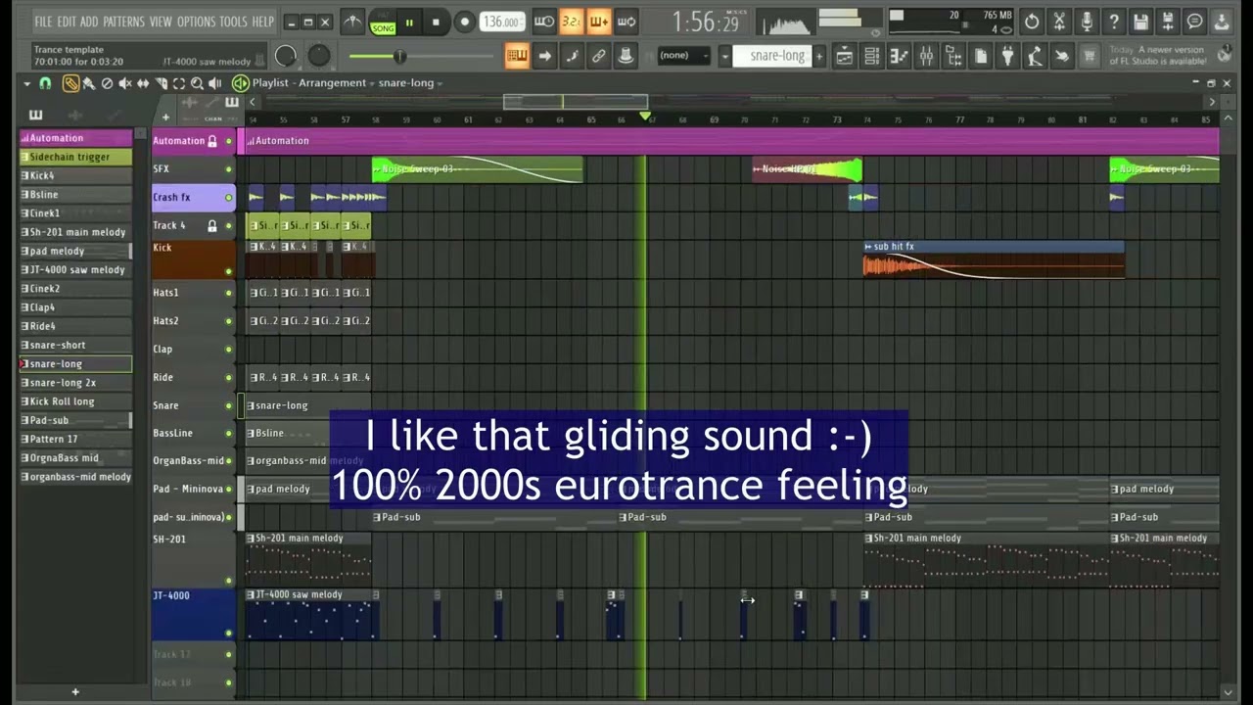The width and height of the screenshot is (1253, 705).
Task: Open the Channel rack icon
Action: pos(871,56)
